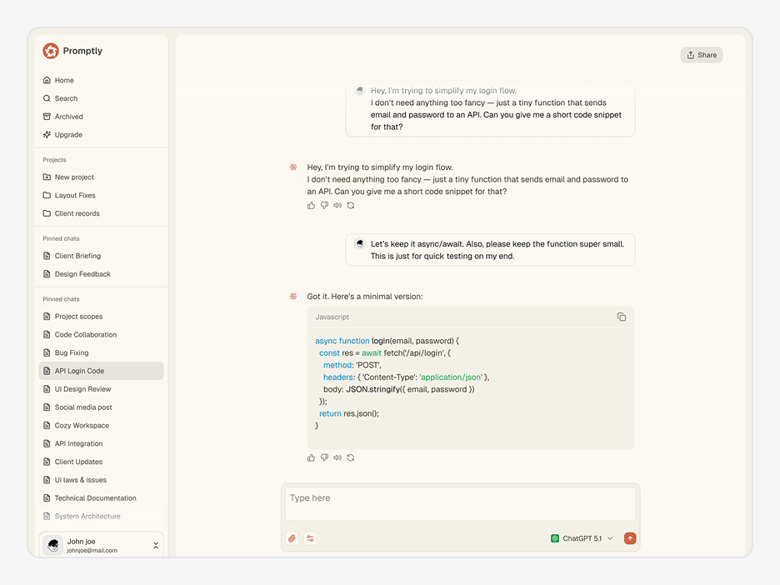780x585 pixels.
Task: Regenerate the first assistant reply
Action: (x=351, y=206)
